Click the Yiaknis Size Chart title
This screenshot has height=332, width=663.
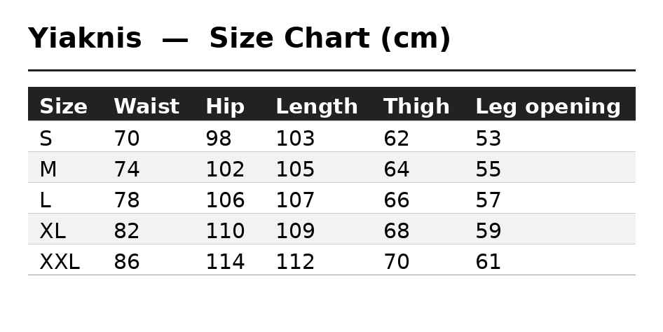pos(239,39)
